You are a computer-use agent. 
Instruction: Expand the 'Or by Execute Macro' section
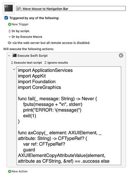point(9,37)
